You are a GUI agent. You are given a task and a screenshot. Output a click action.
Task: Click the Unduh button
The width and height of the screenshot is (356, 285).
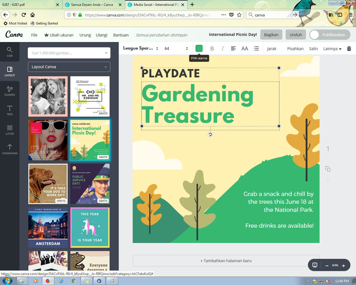coord(295,35)
